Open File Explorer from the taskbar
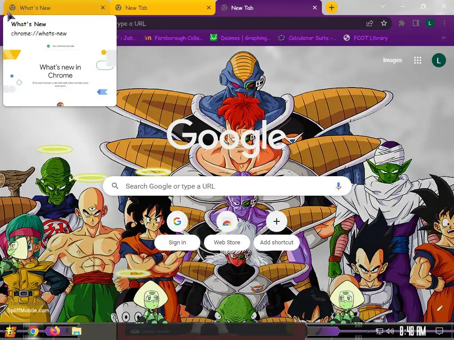Screen dimensions: 454x340 (76, 331)
